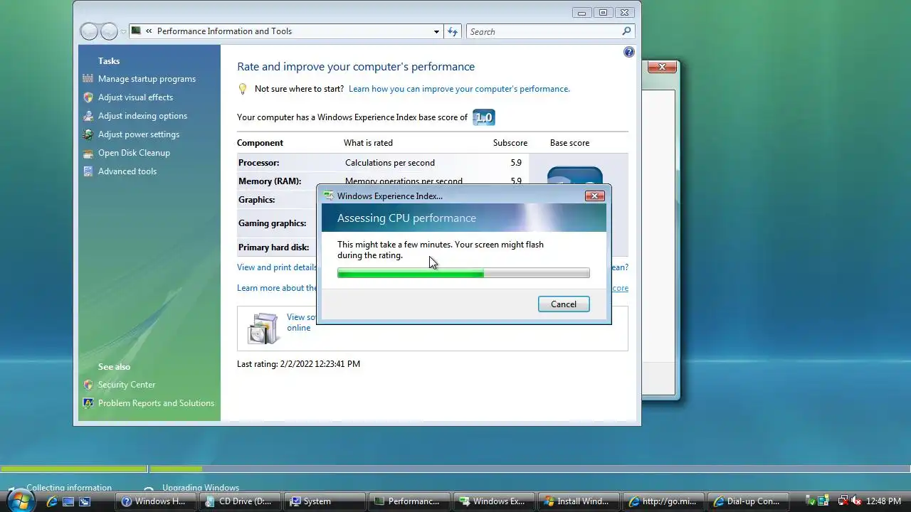Image resolution: width=911 pixels, height=512 pixels.
Task: Click the software box icon
Action: pyautogui.click(x=263, y=328)
